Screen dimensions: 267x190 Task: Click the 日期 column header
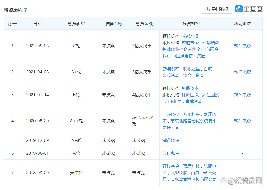37,23
